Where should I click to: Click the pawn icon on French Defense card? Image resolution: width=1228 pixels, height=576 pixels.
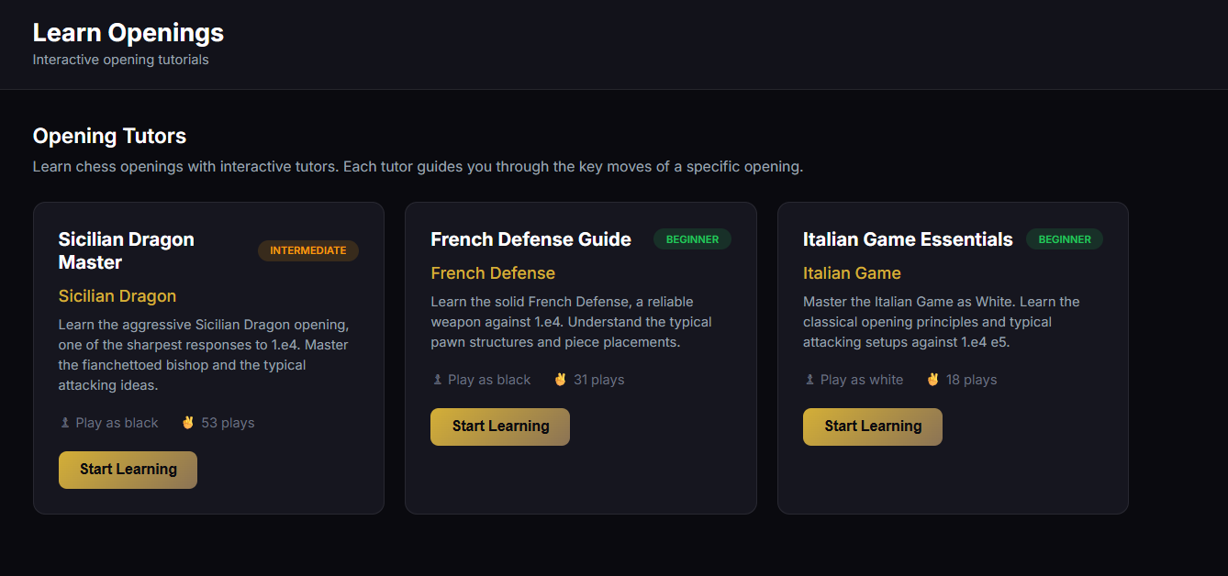tap(438, 380)
